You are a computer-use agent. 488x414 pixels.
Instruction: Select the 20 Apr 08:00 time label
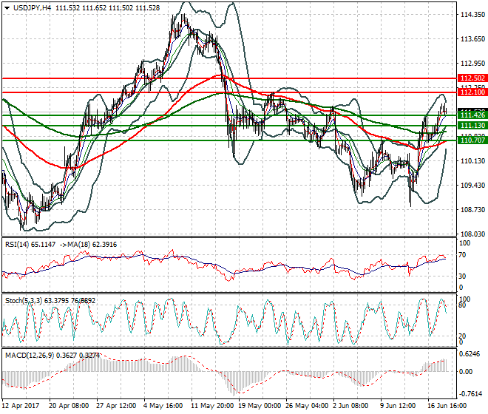[69, 406]
